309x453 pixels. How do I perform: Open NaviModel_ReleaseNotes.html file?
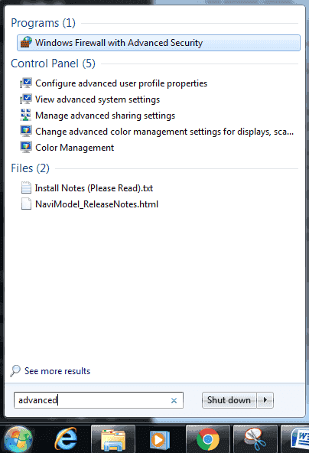point(96,204)
